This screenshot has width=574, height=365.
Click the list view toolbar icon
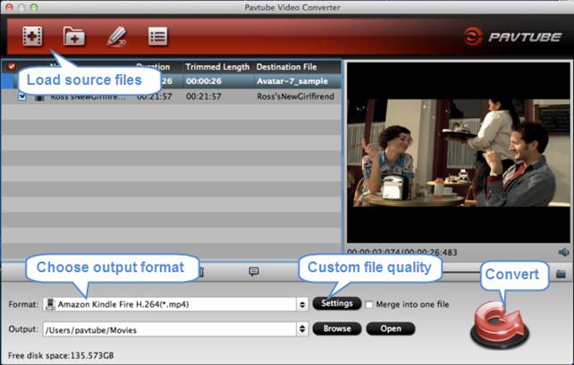(x=157, y=37)
